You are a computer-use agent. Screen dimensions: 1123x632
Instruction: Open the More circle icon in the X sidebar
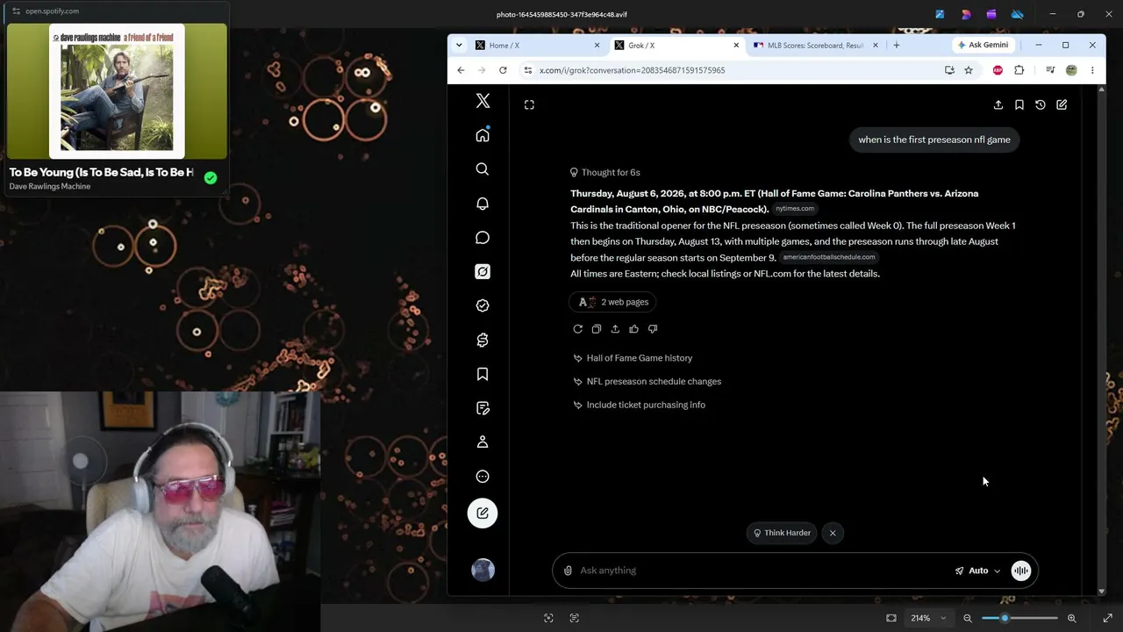483,477
